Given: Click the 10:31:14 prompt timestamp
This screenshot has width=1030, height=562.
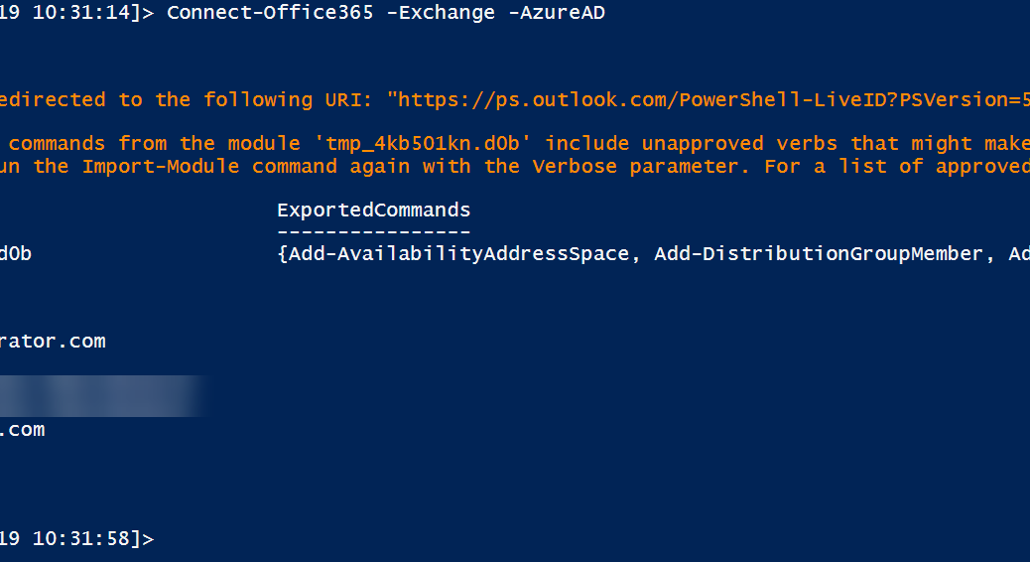Looking at the screenshot, I should click(x=81, y=13).
